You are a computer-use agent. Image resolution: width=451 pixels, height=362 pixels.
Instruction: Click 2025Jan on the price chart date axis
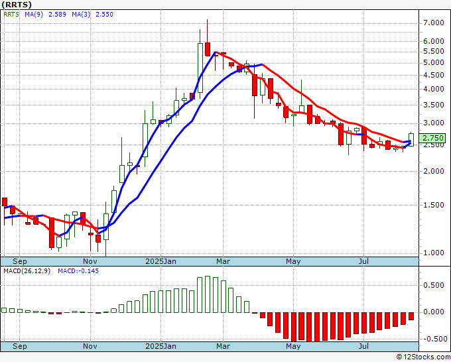click(161, 261)
